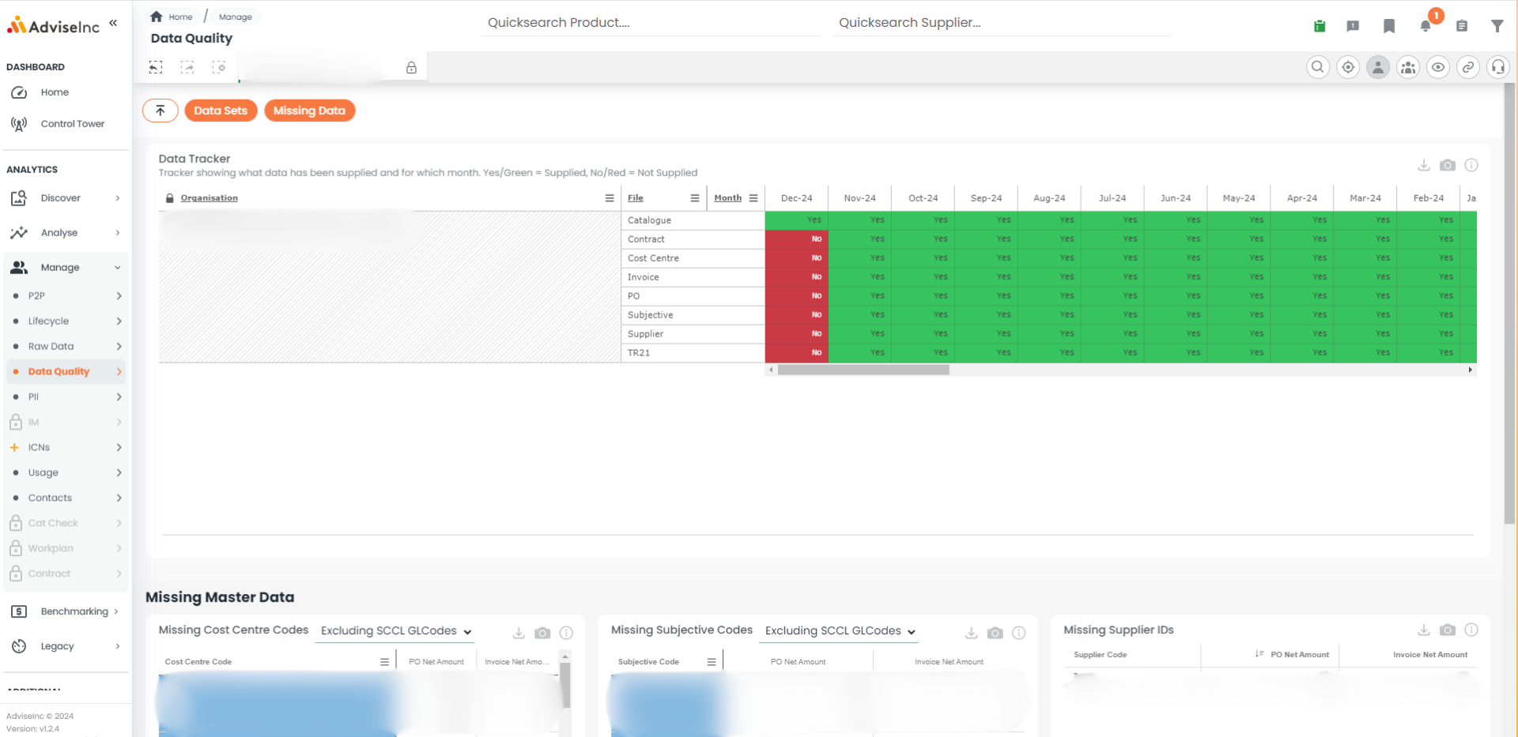Open Subjective Codes Excluding SCCL GLCodes dropdown
Image resolution: width=1518 pixels, height=737 pixels.
click(x=840, y=631)
